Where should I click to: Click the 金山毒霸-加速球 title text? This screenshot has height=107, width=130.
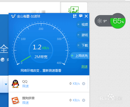[x=29, y=16]
